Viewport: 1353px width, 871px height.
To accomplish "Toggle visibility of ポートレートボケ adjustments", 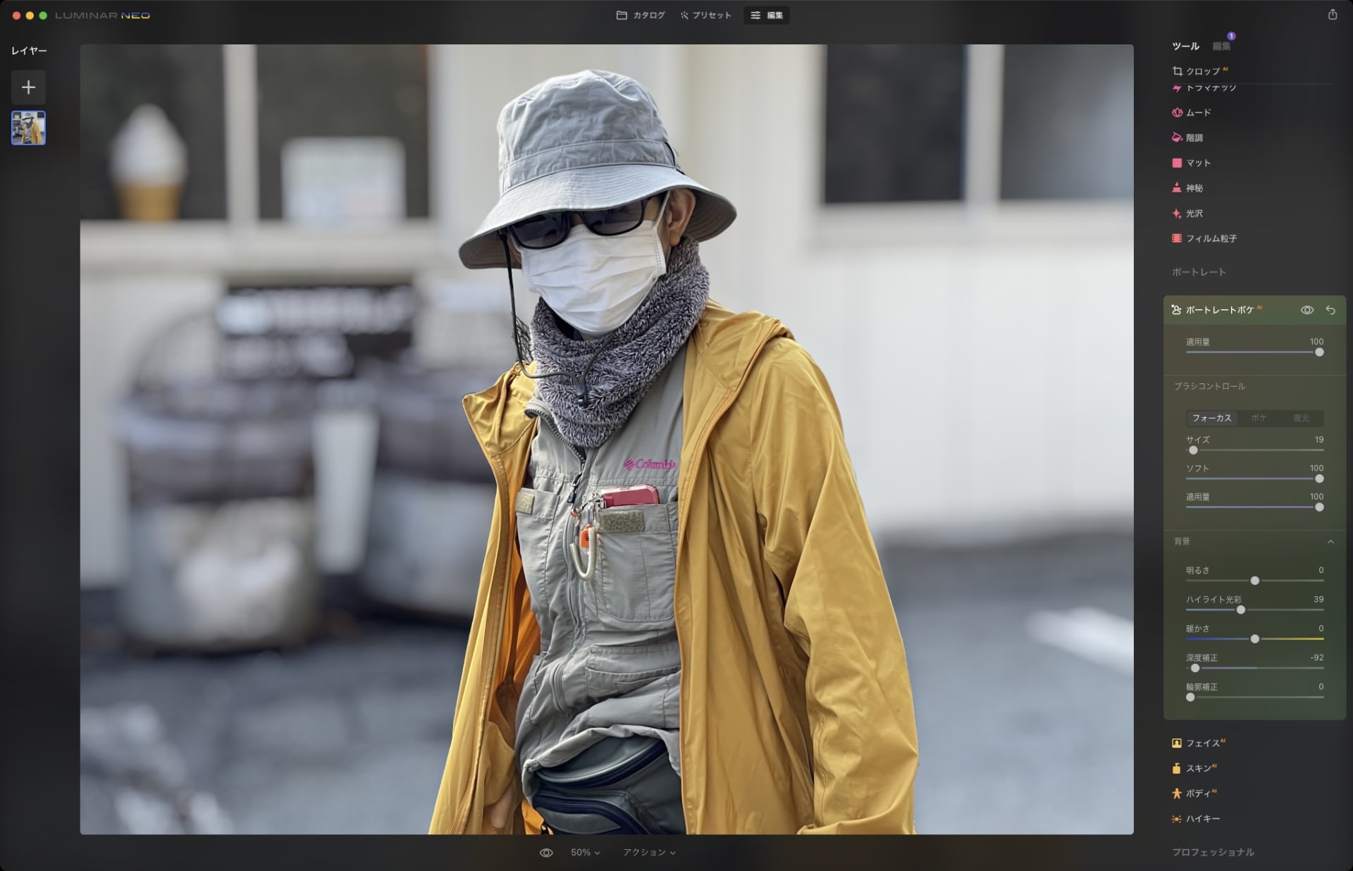I will (x=1309, y=309).
